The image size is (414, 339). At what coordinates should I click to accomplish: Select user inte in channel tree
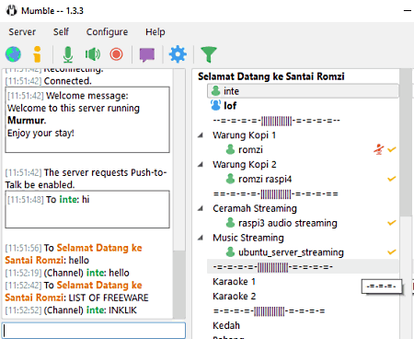[x=303, y=91]
